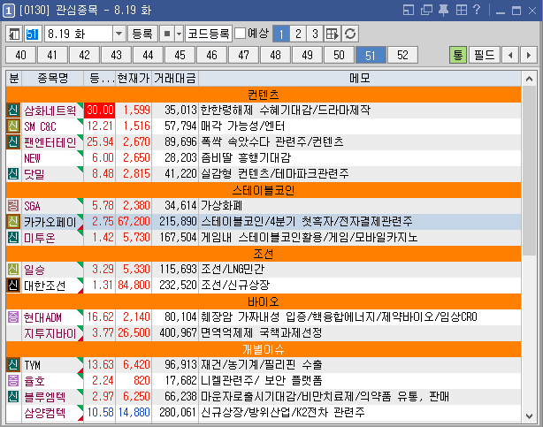Click the 신 badge next to 팬엔터테인
The image size is (543, 427).
tap(13, 142)
